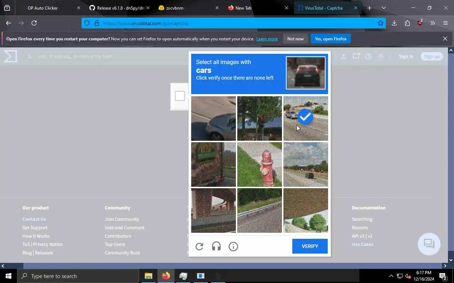Select the overpass bridge tile

214,210
